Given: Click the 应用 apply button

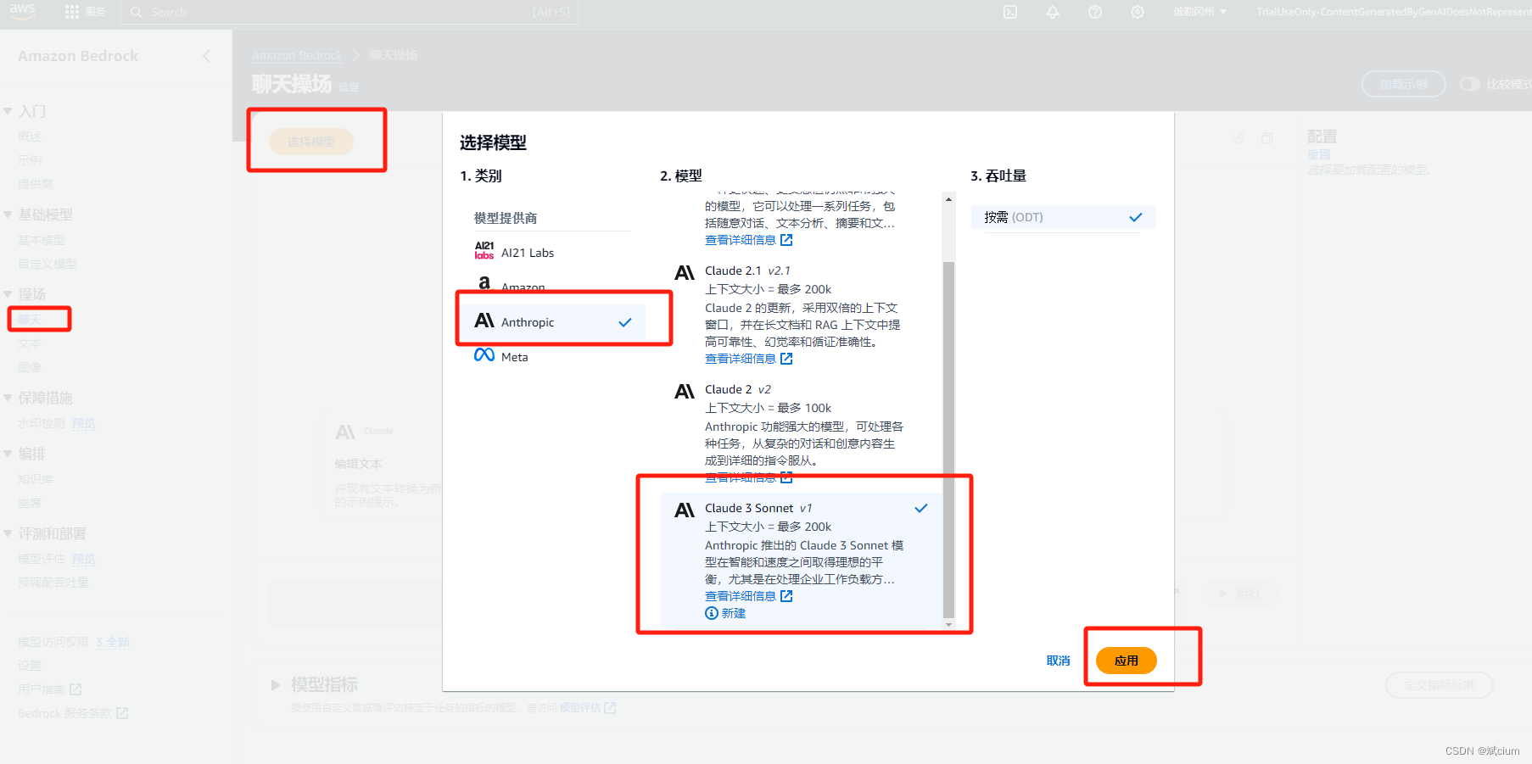Looking at the screenshot, I should [x=1126, y=661].
